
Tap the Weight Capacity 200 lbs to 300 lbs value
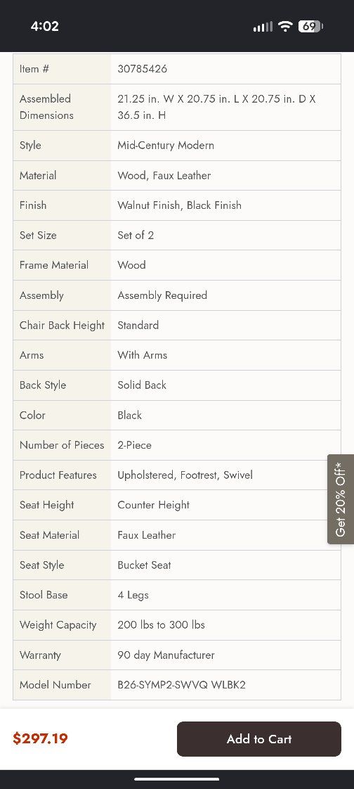coord(162,625)
